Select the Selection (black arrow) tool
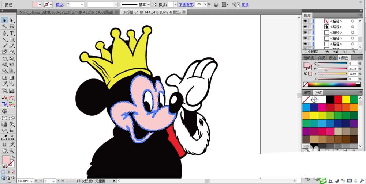The width and height of the screenshot is (366, 184). coord(4,20)
